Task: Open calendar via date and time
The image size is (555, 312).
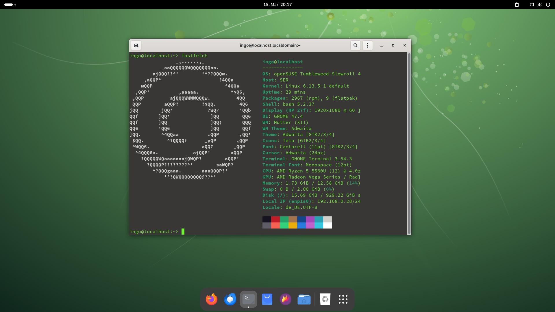Action: point(277,5)
